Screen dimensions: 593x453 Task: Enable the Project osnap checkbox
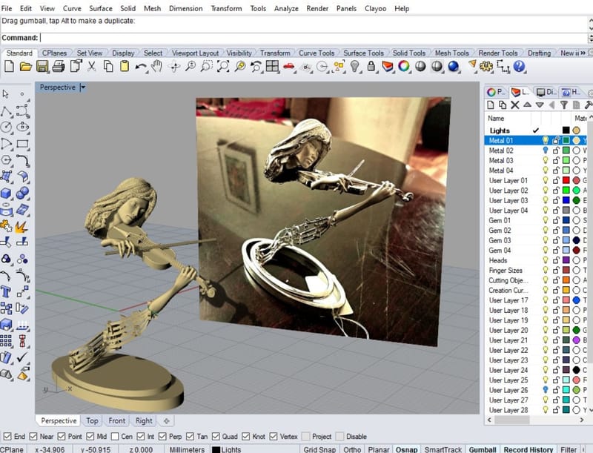click(304, 437)
